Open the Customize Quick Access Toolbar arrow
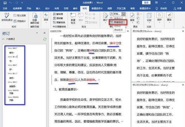The image size is (185, 127). click(22, 3)
